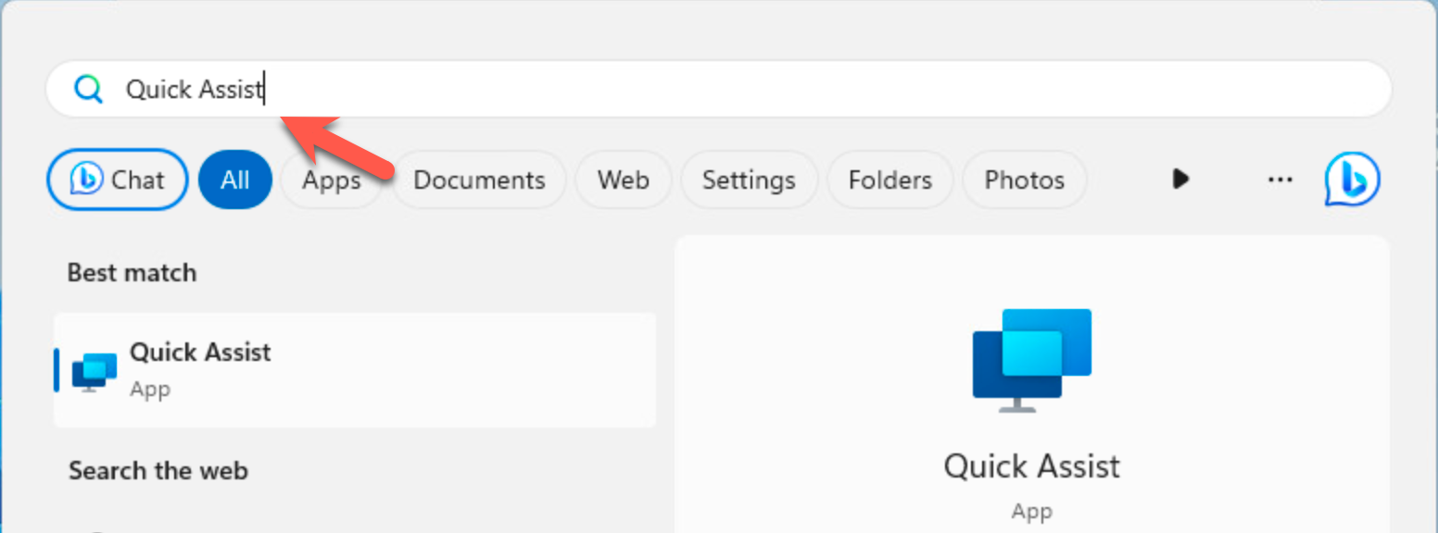Viewport: 1438px width, 533px height.
Task: Switch to the Settings filter tab
Action: click(x=749, y=180)
